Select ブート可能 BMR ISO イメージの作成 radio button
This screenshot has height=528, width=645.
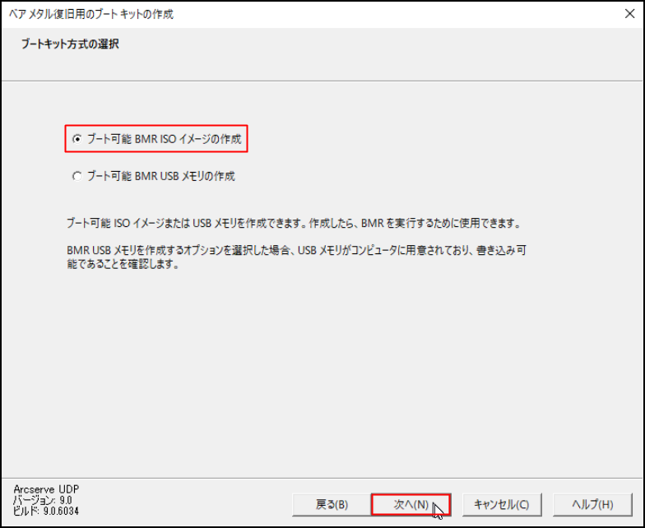coord(77,139)
